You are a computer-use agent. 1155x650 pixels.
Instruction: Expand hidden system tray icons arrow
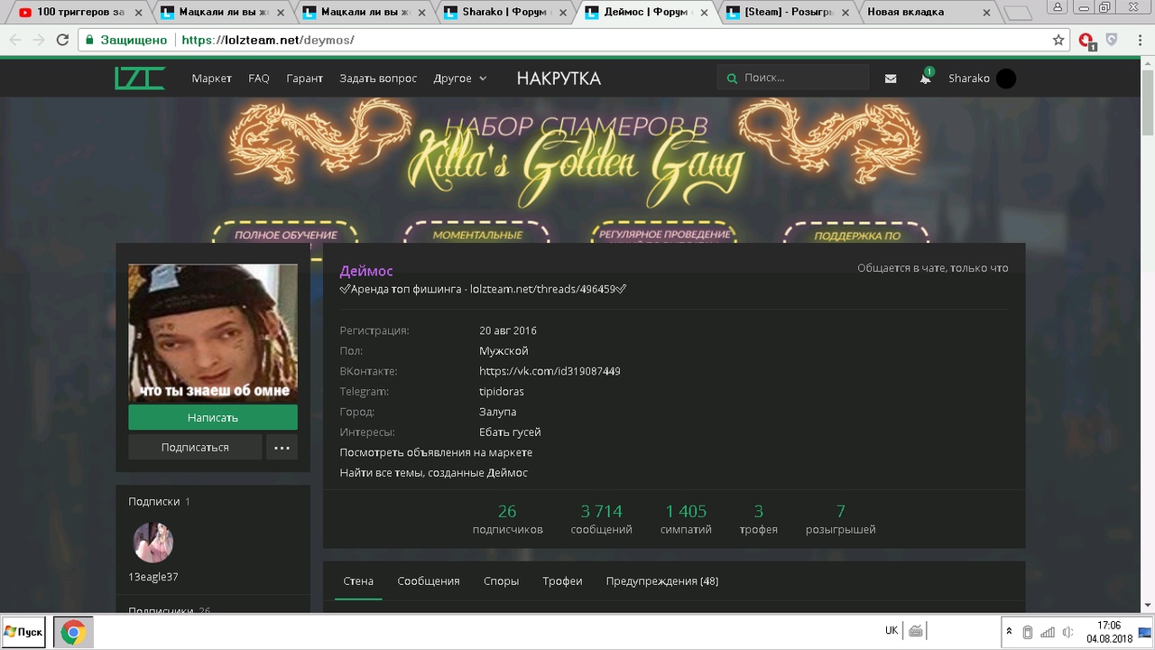point(1010,632)
